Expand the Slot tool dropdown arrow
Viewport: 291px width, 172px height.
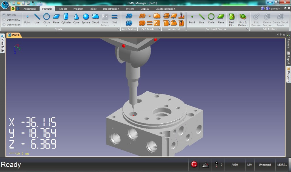click(115, 25)
